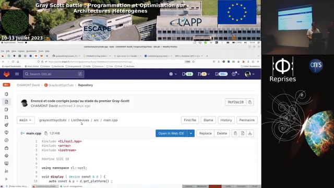Open the commit author avatar
Viewport: 334px width, 188px height.
pos(25,103)
